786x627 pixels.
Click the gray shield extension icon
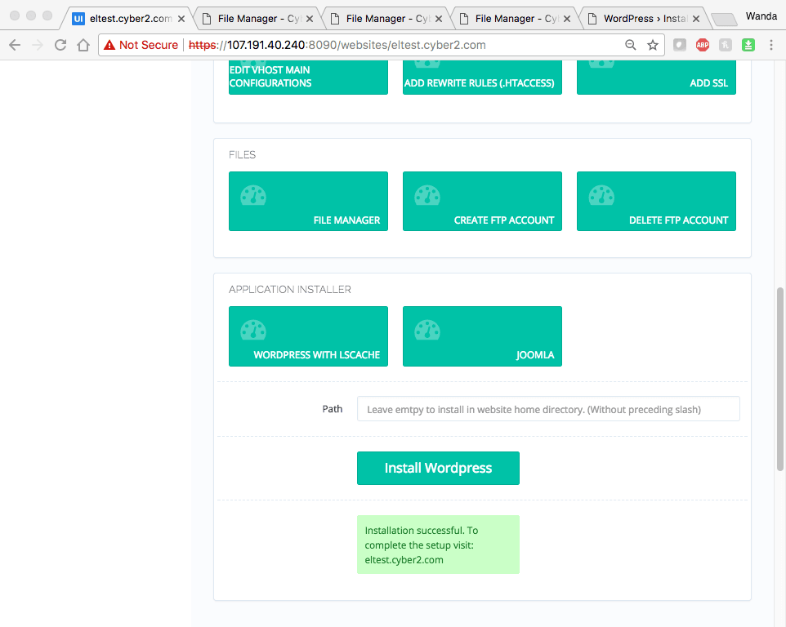tap(679, 45)
